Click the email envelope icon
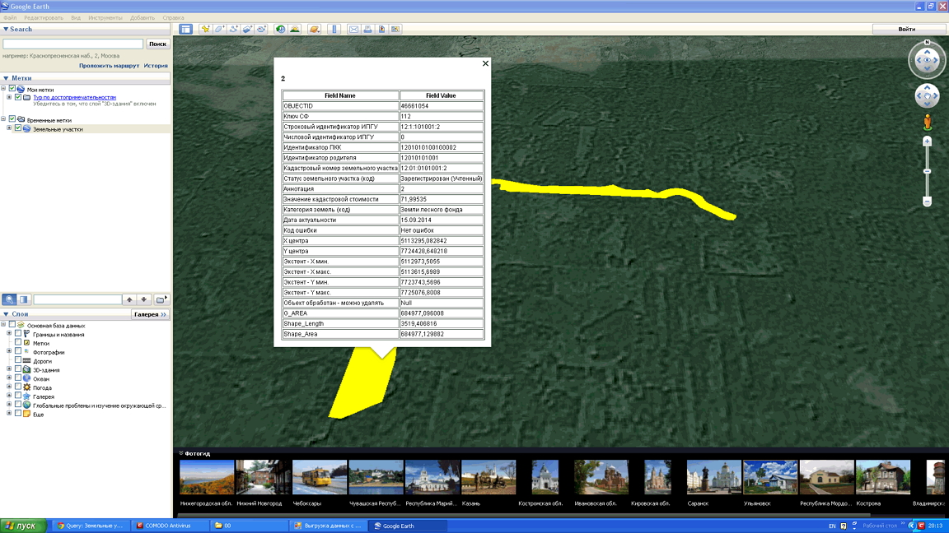Image resolution: width=949 pixels, height=533 pixels. pos(353,29)
